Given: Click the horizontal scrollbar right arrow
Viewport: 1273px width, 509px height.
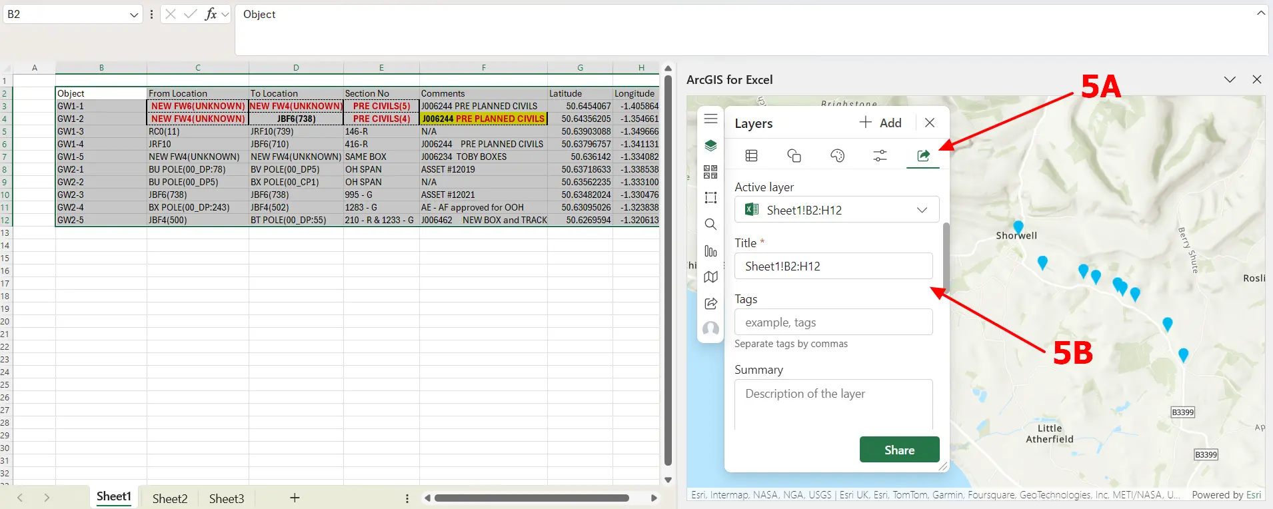Looking at the screenshot, I should (x=654, y=498).
